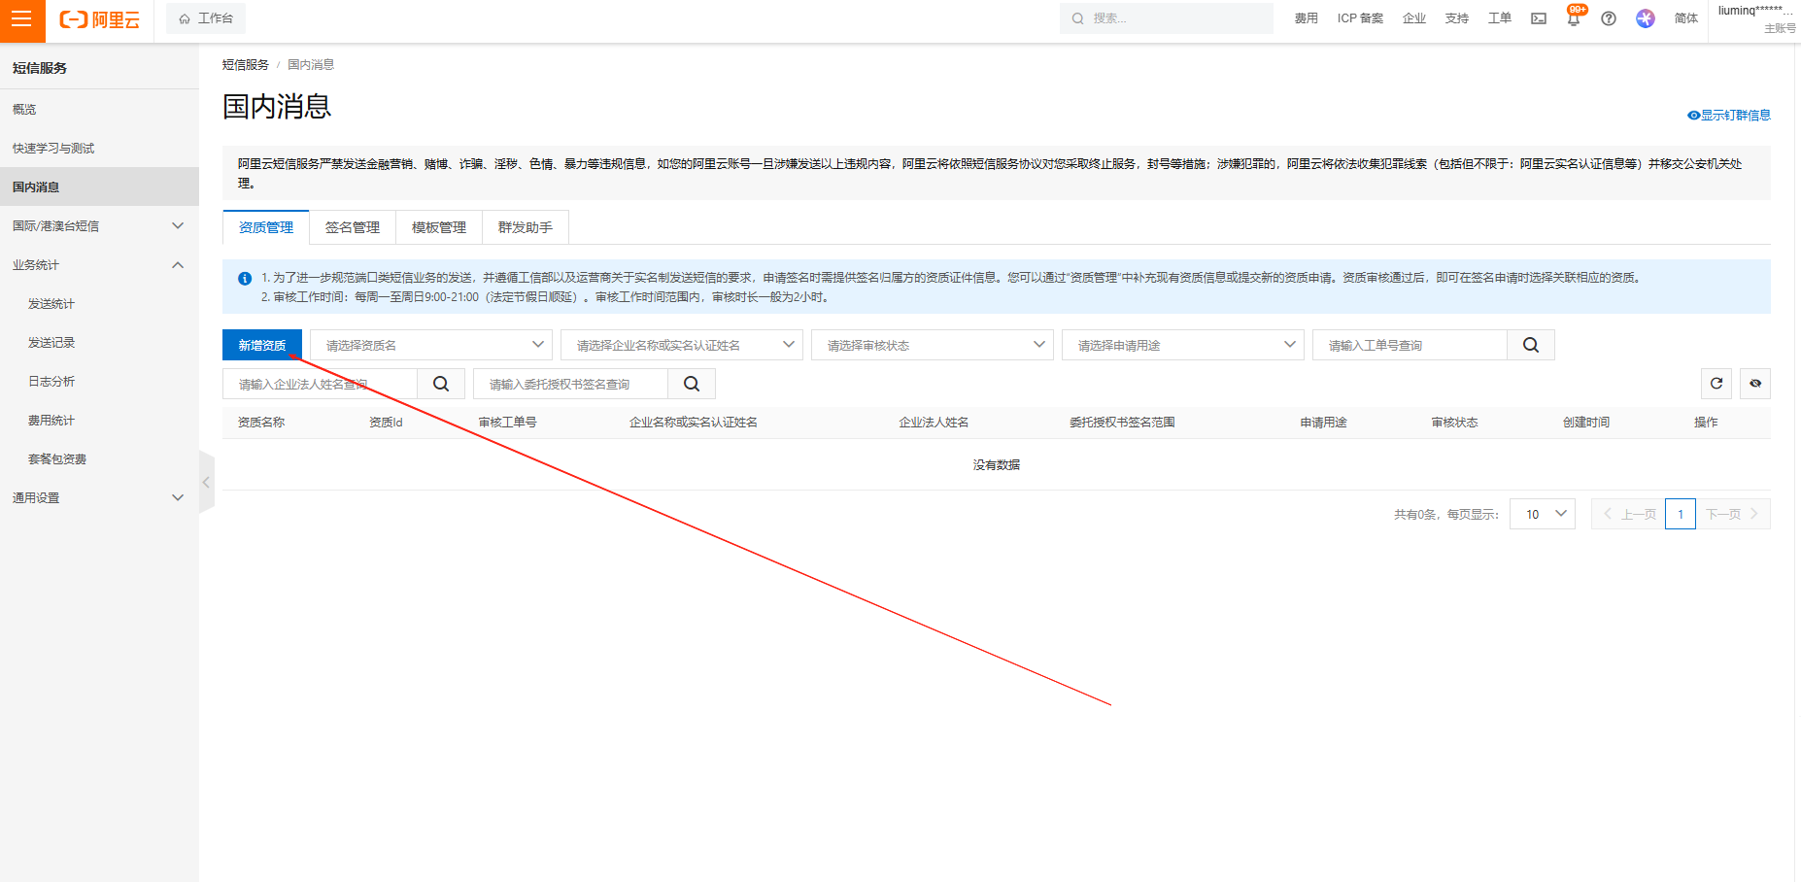Open the 请选择审核状态 dropdown

932,345
